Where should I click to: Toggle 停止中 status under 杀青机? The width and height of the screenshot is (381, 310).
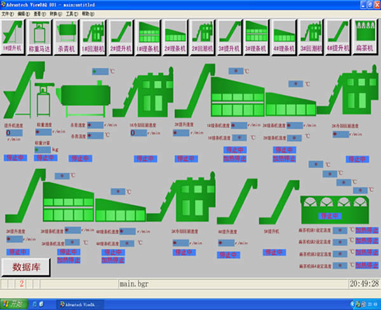point(79,158)
